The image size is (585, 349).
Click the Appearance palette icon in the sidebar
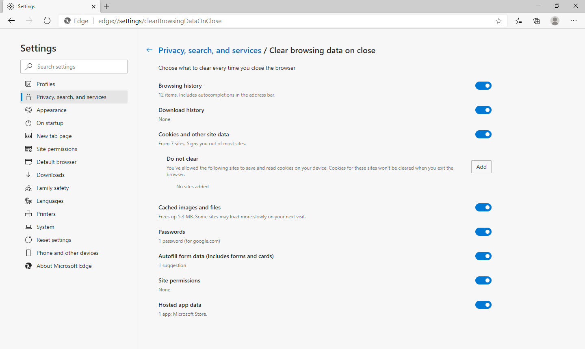(x=28, y=110)
